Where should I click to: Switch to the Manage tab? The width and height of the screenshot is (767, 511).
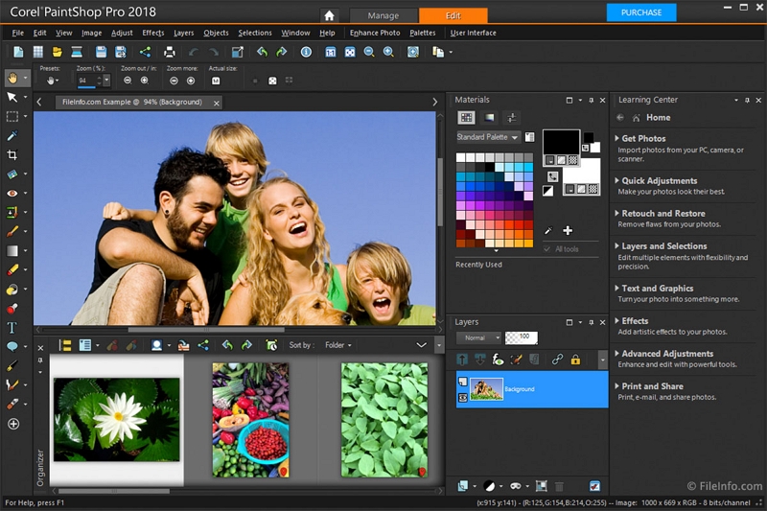click(x=383, y=15)
